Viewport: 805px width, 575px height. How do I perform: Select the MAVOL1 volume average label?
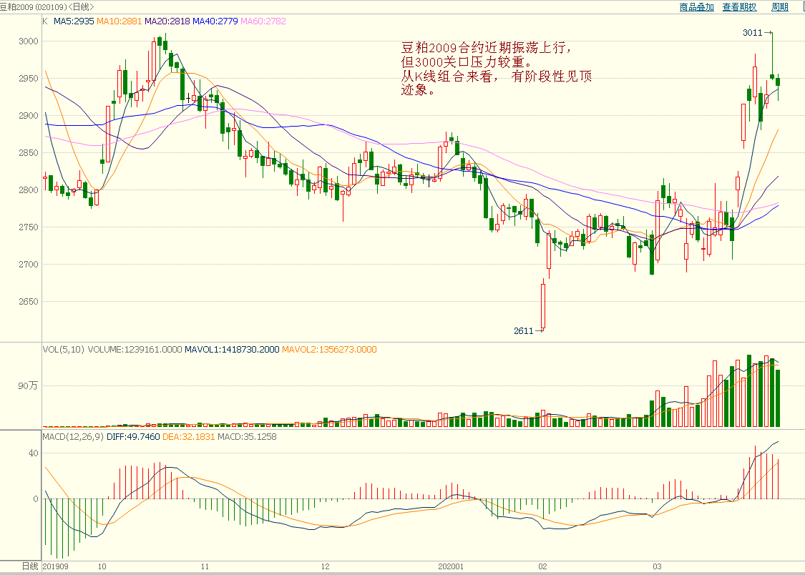232,350
